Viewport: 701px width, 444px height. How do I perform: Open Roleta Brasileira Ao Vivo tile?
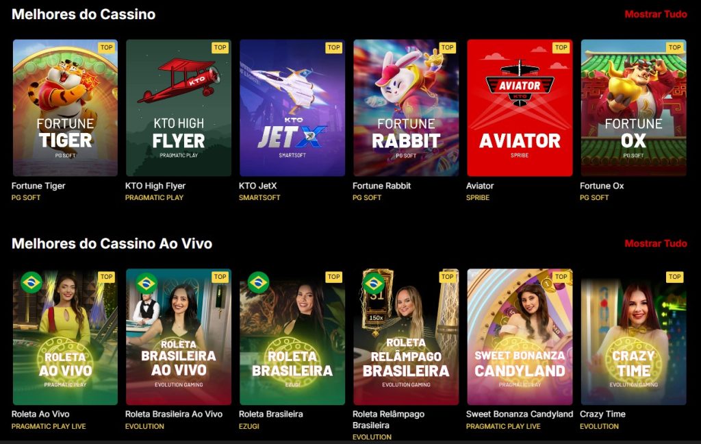179,337
